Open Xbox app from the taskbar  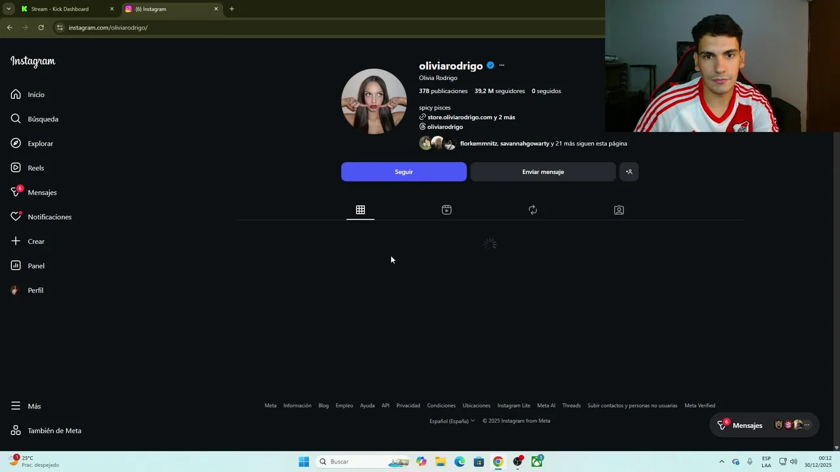537,462
